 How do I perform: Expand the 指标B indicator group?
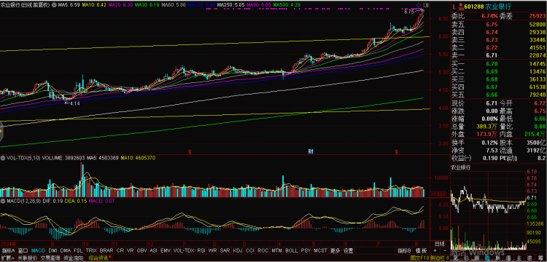click(x=405, y=250)
